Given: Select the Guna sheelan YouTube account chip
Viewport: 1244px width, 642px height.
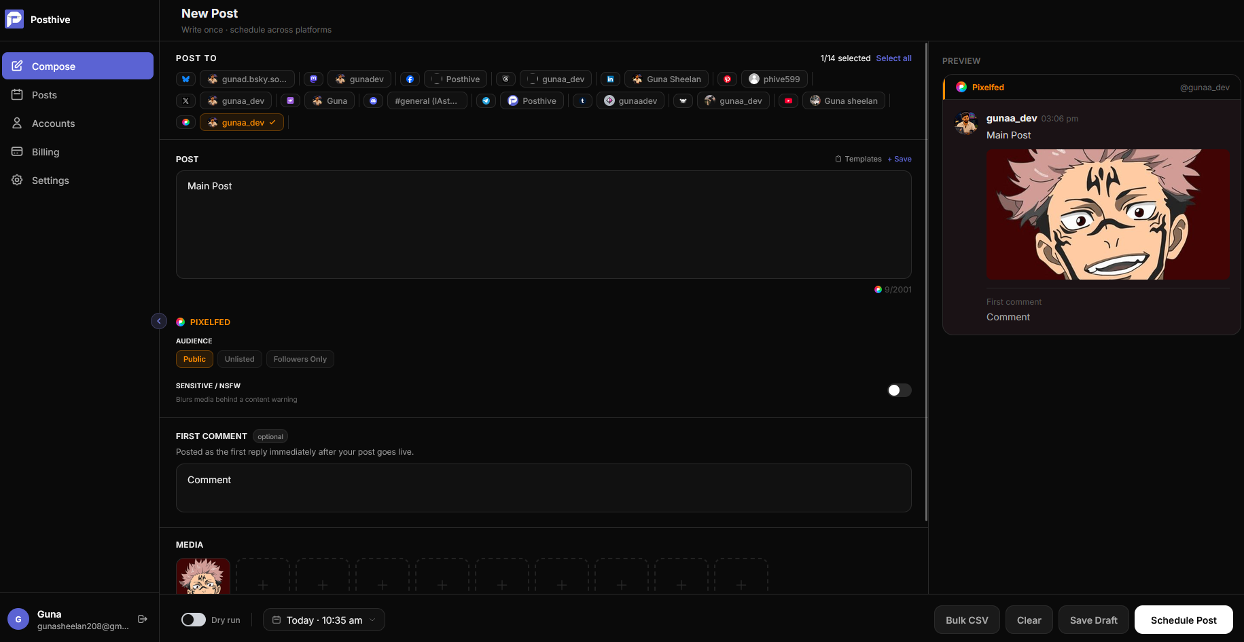Looking at the screenshot, I should click(x=844, y=101).
